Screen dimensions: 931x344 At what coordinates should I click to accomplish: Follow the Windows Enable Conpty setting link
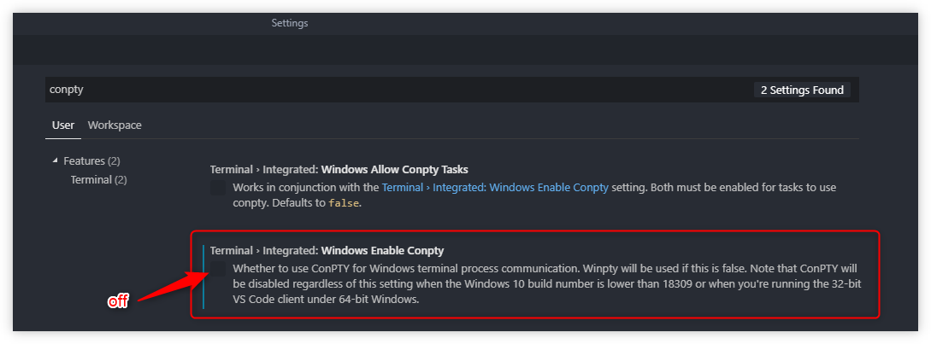[495, 187]
